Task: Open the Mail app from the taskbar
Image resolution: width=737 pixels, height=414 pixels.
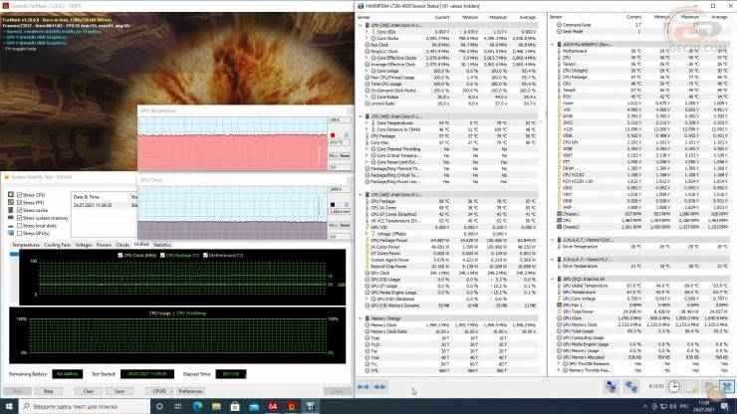Action: tap(254, 406)
